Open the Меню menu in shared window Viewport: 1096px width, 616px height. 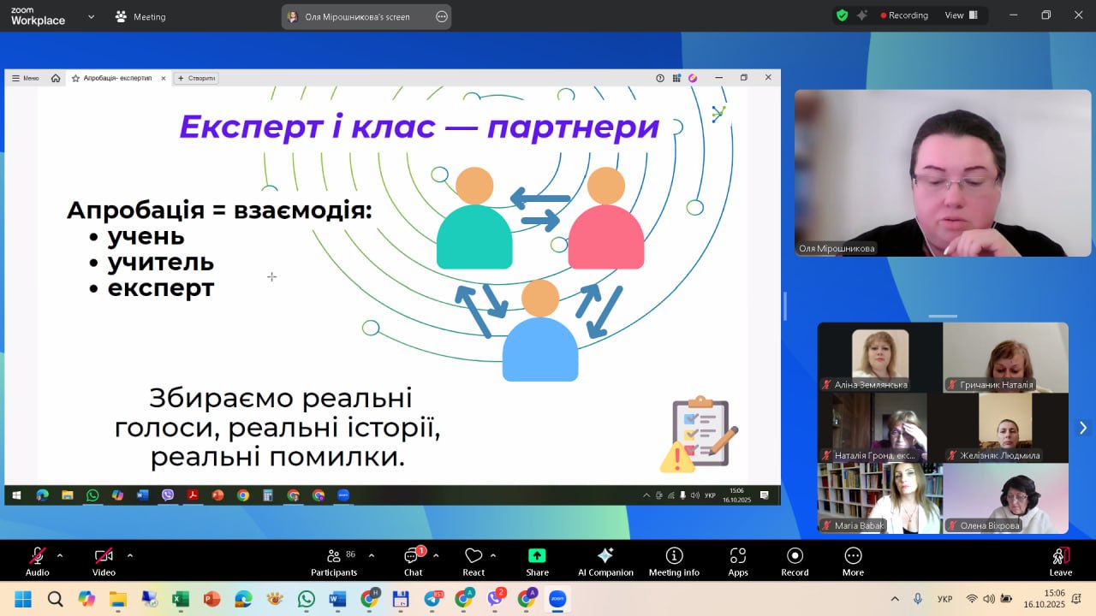coord(25,78)
